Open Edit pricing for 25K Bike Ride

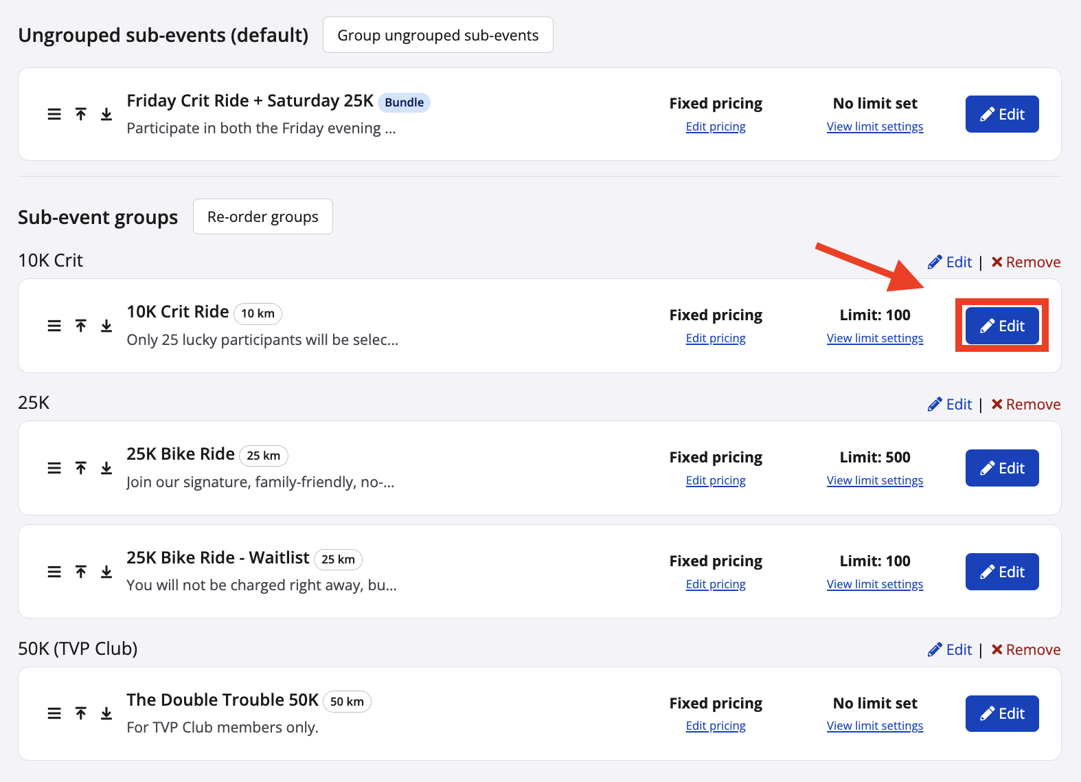click(715, 480)
